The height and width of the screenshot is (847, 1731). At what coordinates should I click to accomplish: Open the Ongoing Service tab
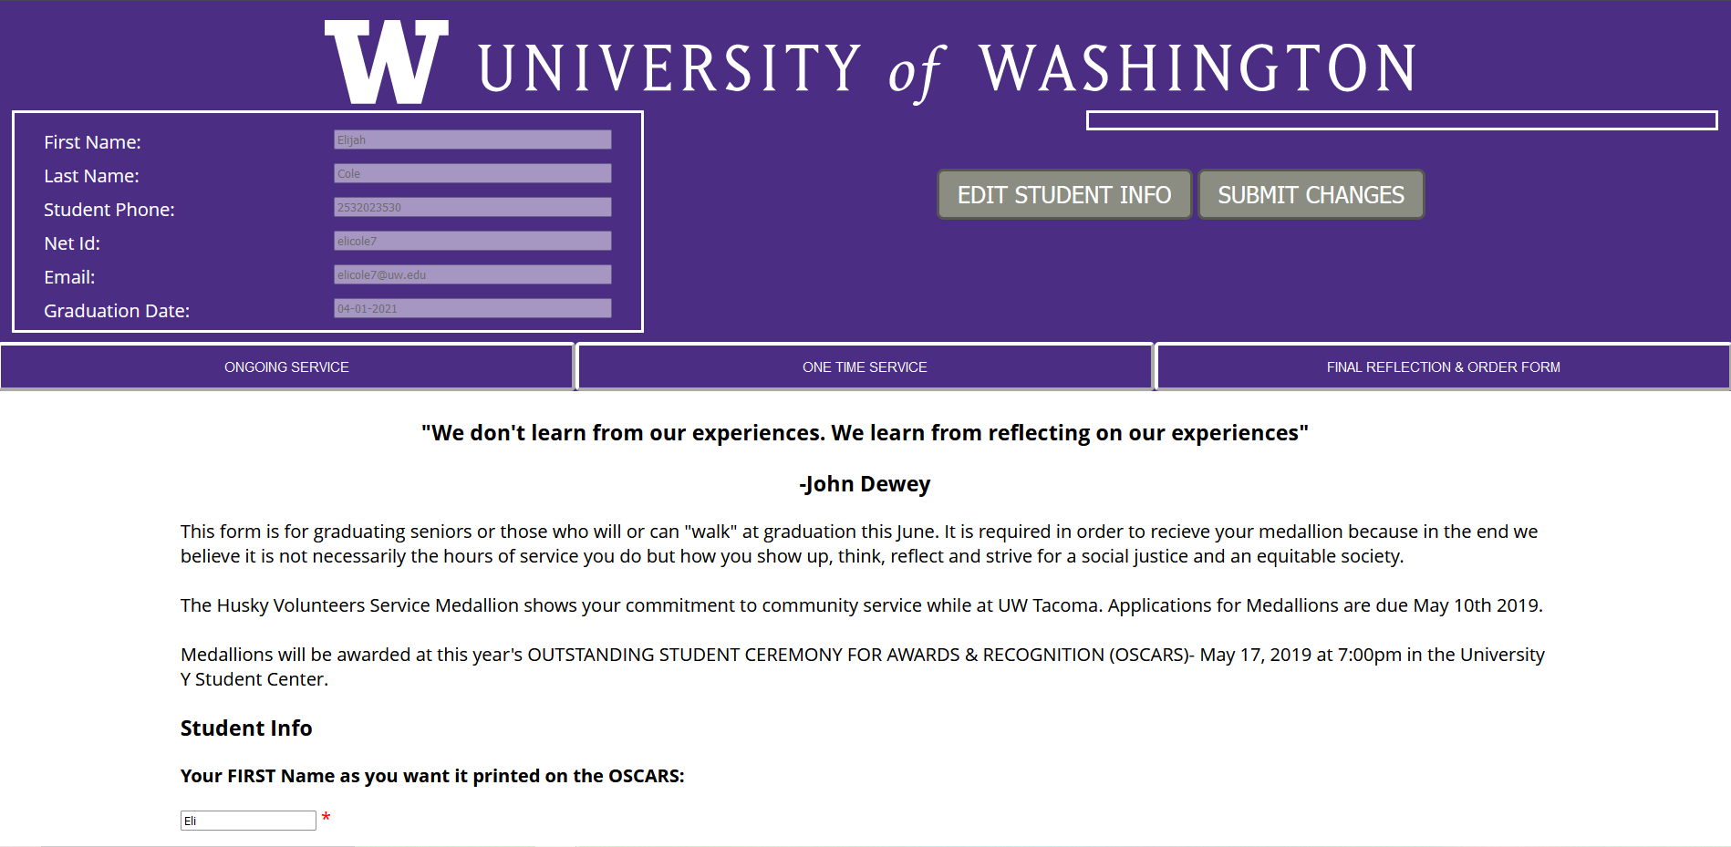coord(286,367)
